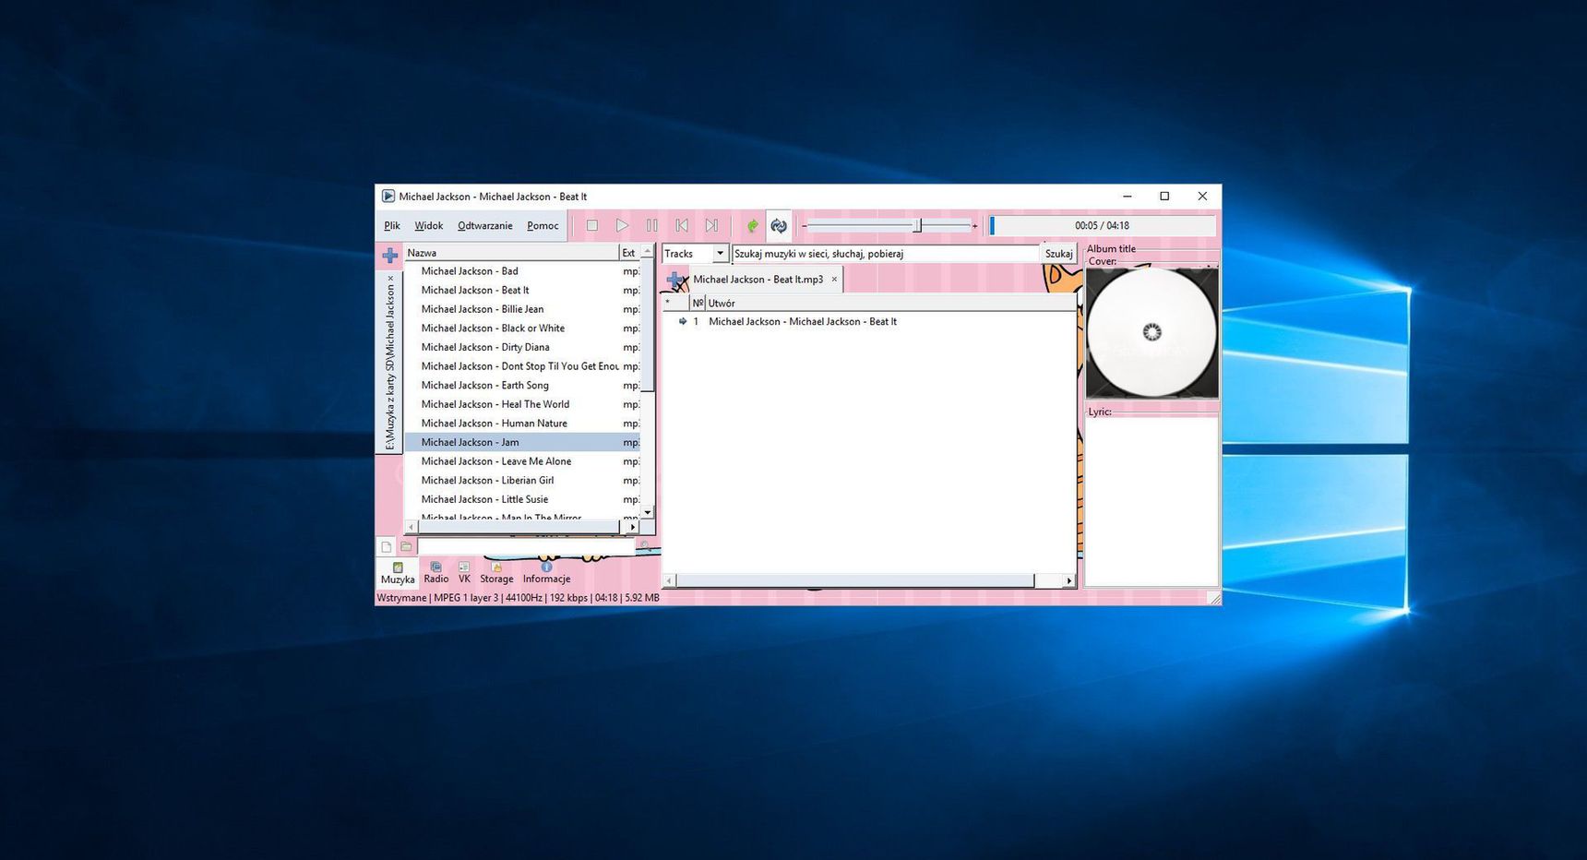Open the Widok menu
Image resolution: width=1587 pixels, height=860 pixels.
coord(428,225)
